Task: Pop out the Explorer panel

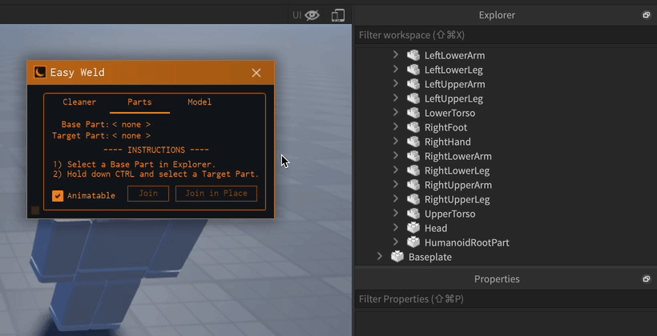Action: (x=647, y=15)
